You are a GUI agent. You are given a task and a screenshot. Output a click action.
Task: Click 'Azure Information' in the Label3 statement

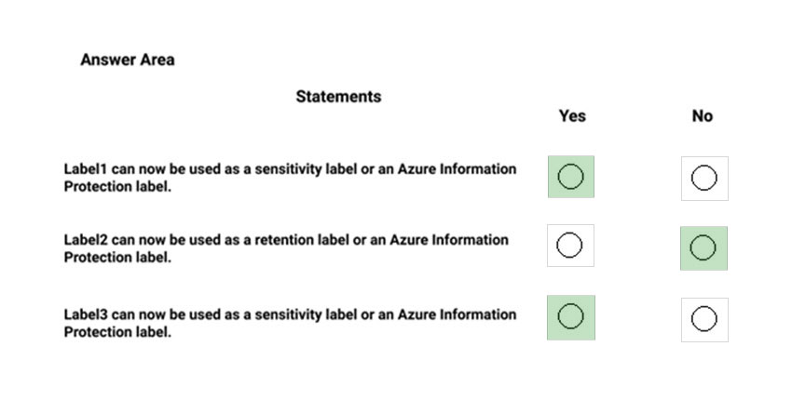pos(457,314)
